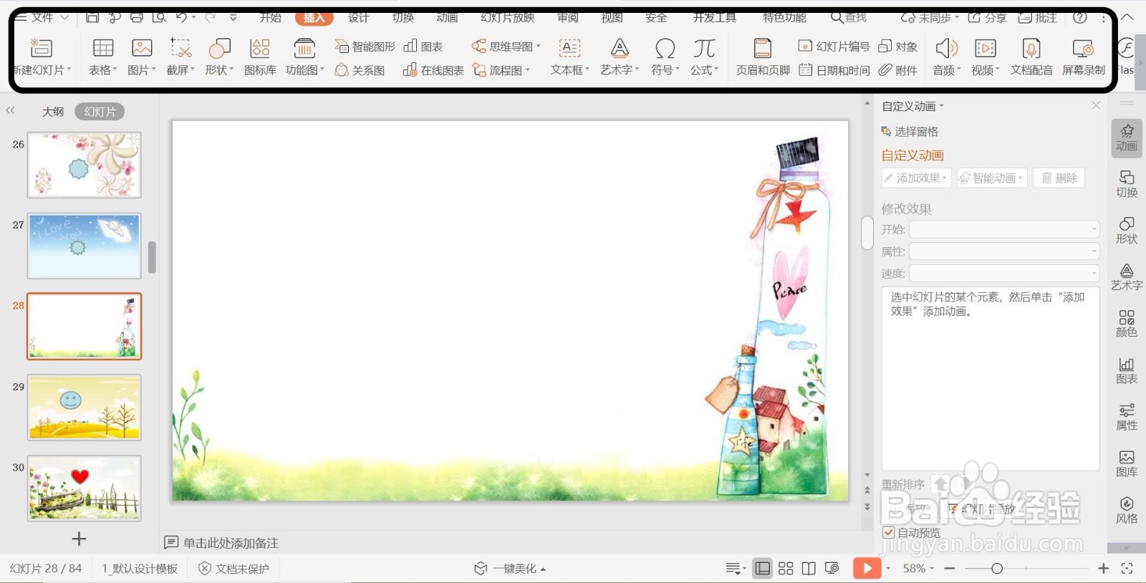Insert 音频 audio
This screenshot has height=583, width=1146.
[x=946, y=57]
